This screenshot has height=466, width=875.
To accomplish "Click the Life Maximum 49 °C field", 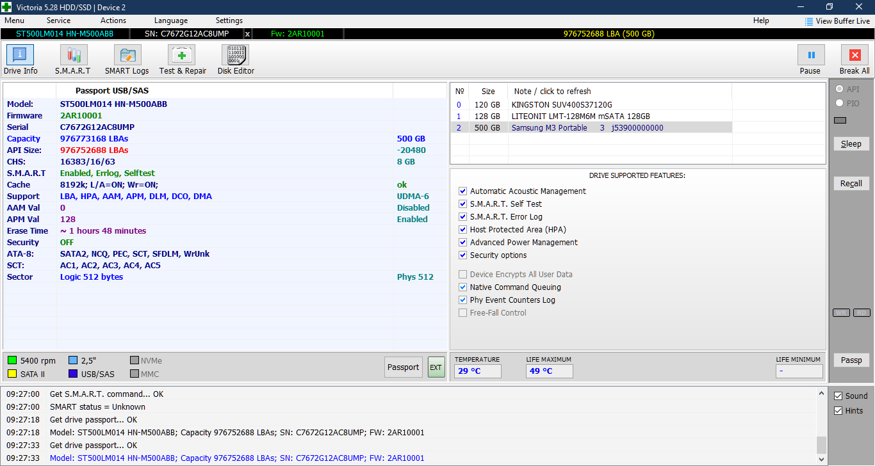I will click(550, 371).
